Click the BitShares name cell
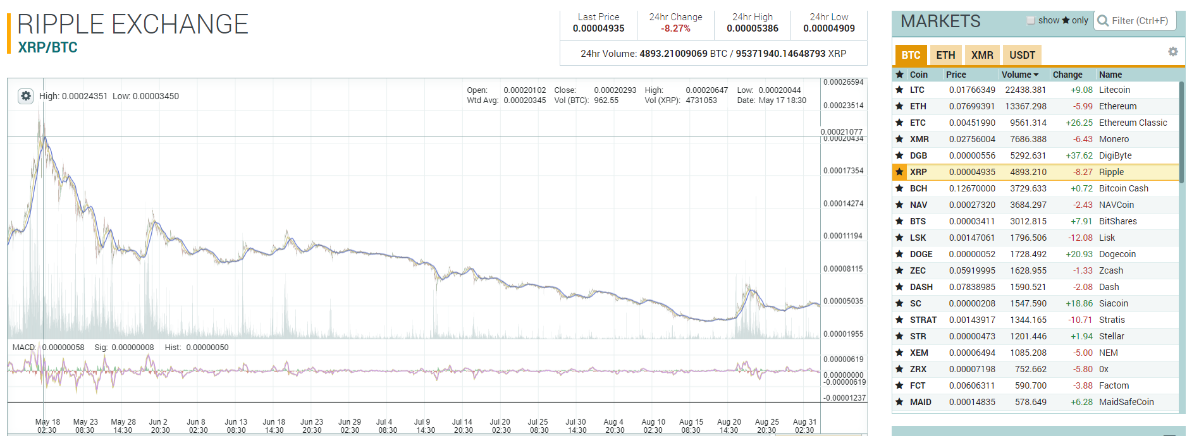This screenshot has height=436, width=1187. (1117, 221)
